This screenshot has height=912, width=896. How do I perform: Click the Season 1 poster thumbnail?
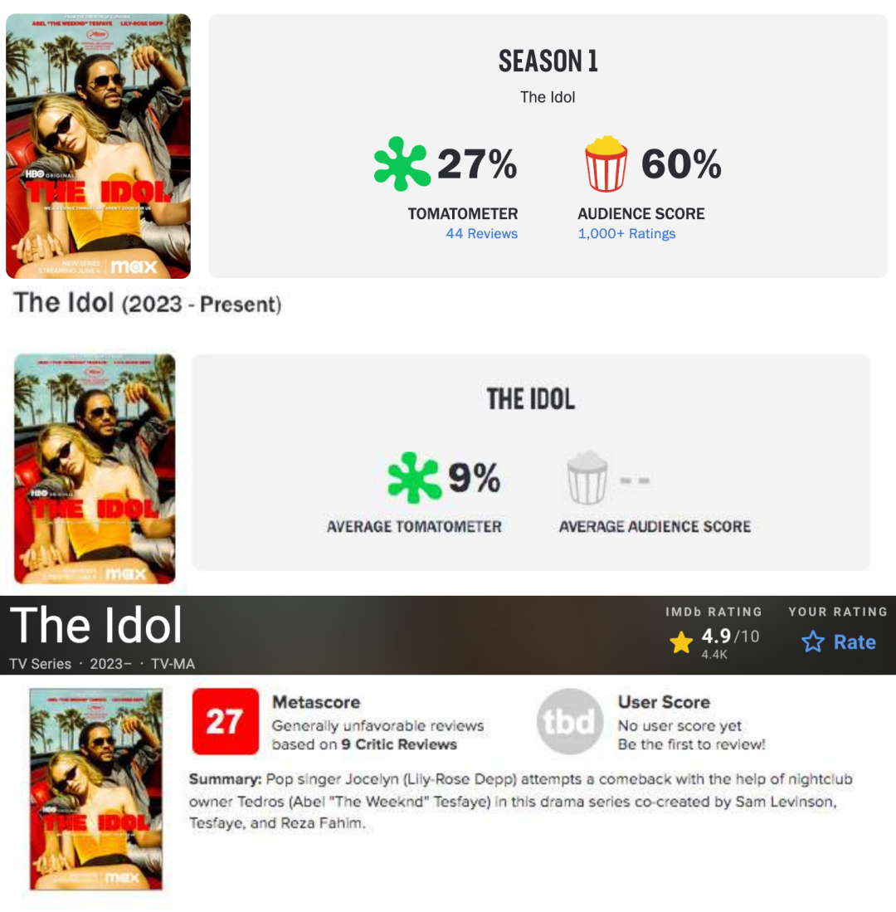(98, 146)
